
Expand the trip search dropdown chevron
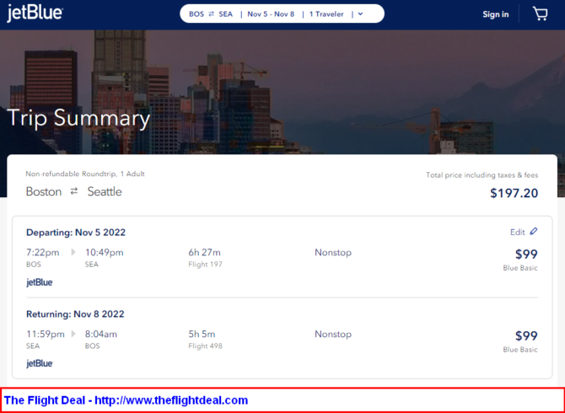360,14
